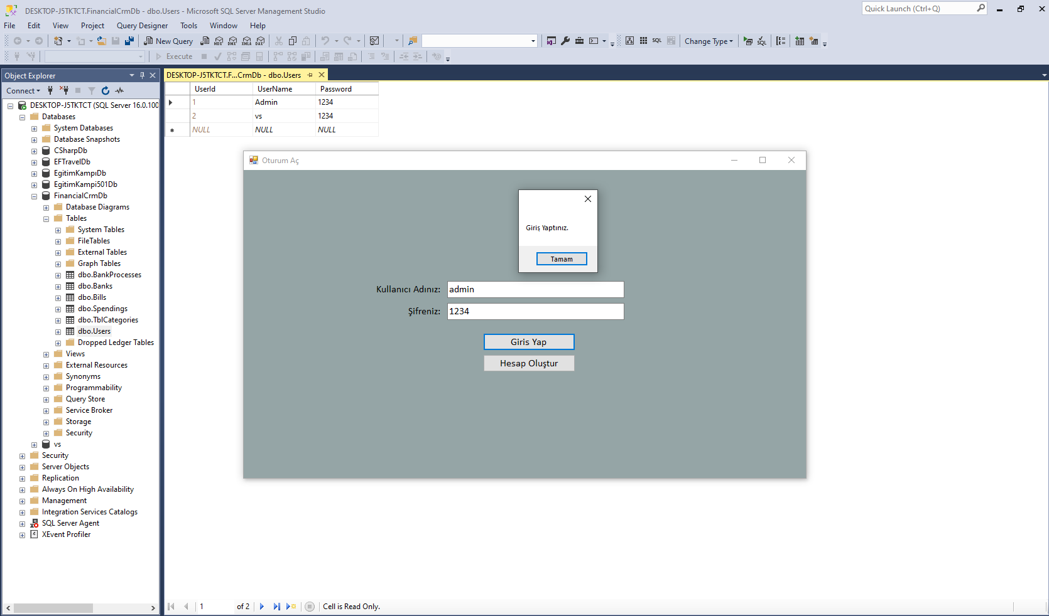Expand the Programmability folder node
The height and width of the screenshot is (616, 1049).
[x=46, y=388]
